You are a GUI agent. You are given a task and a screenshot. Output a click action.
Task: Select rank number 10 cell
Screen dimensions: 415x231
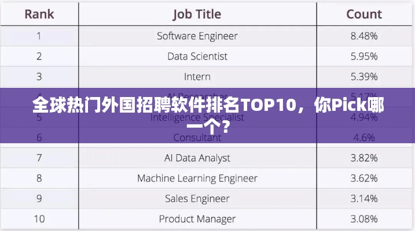click(x=39, y=219)
